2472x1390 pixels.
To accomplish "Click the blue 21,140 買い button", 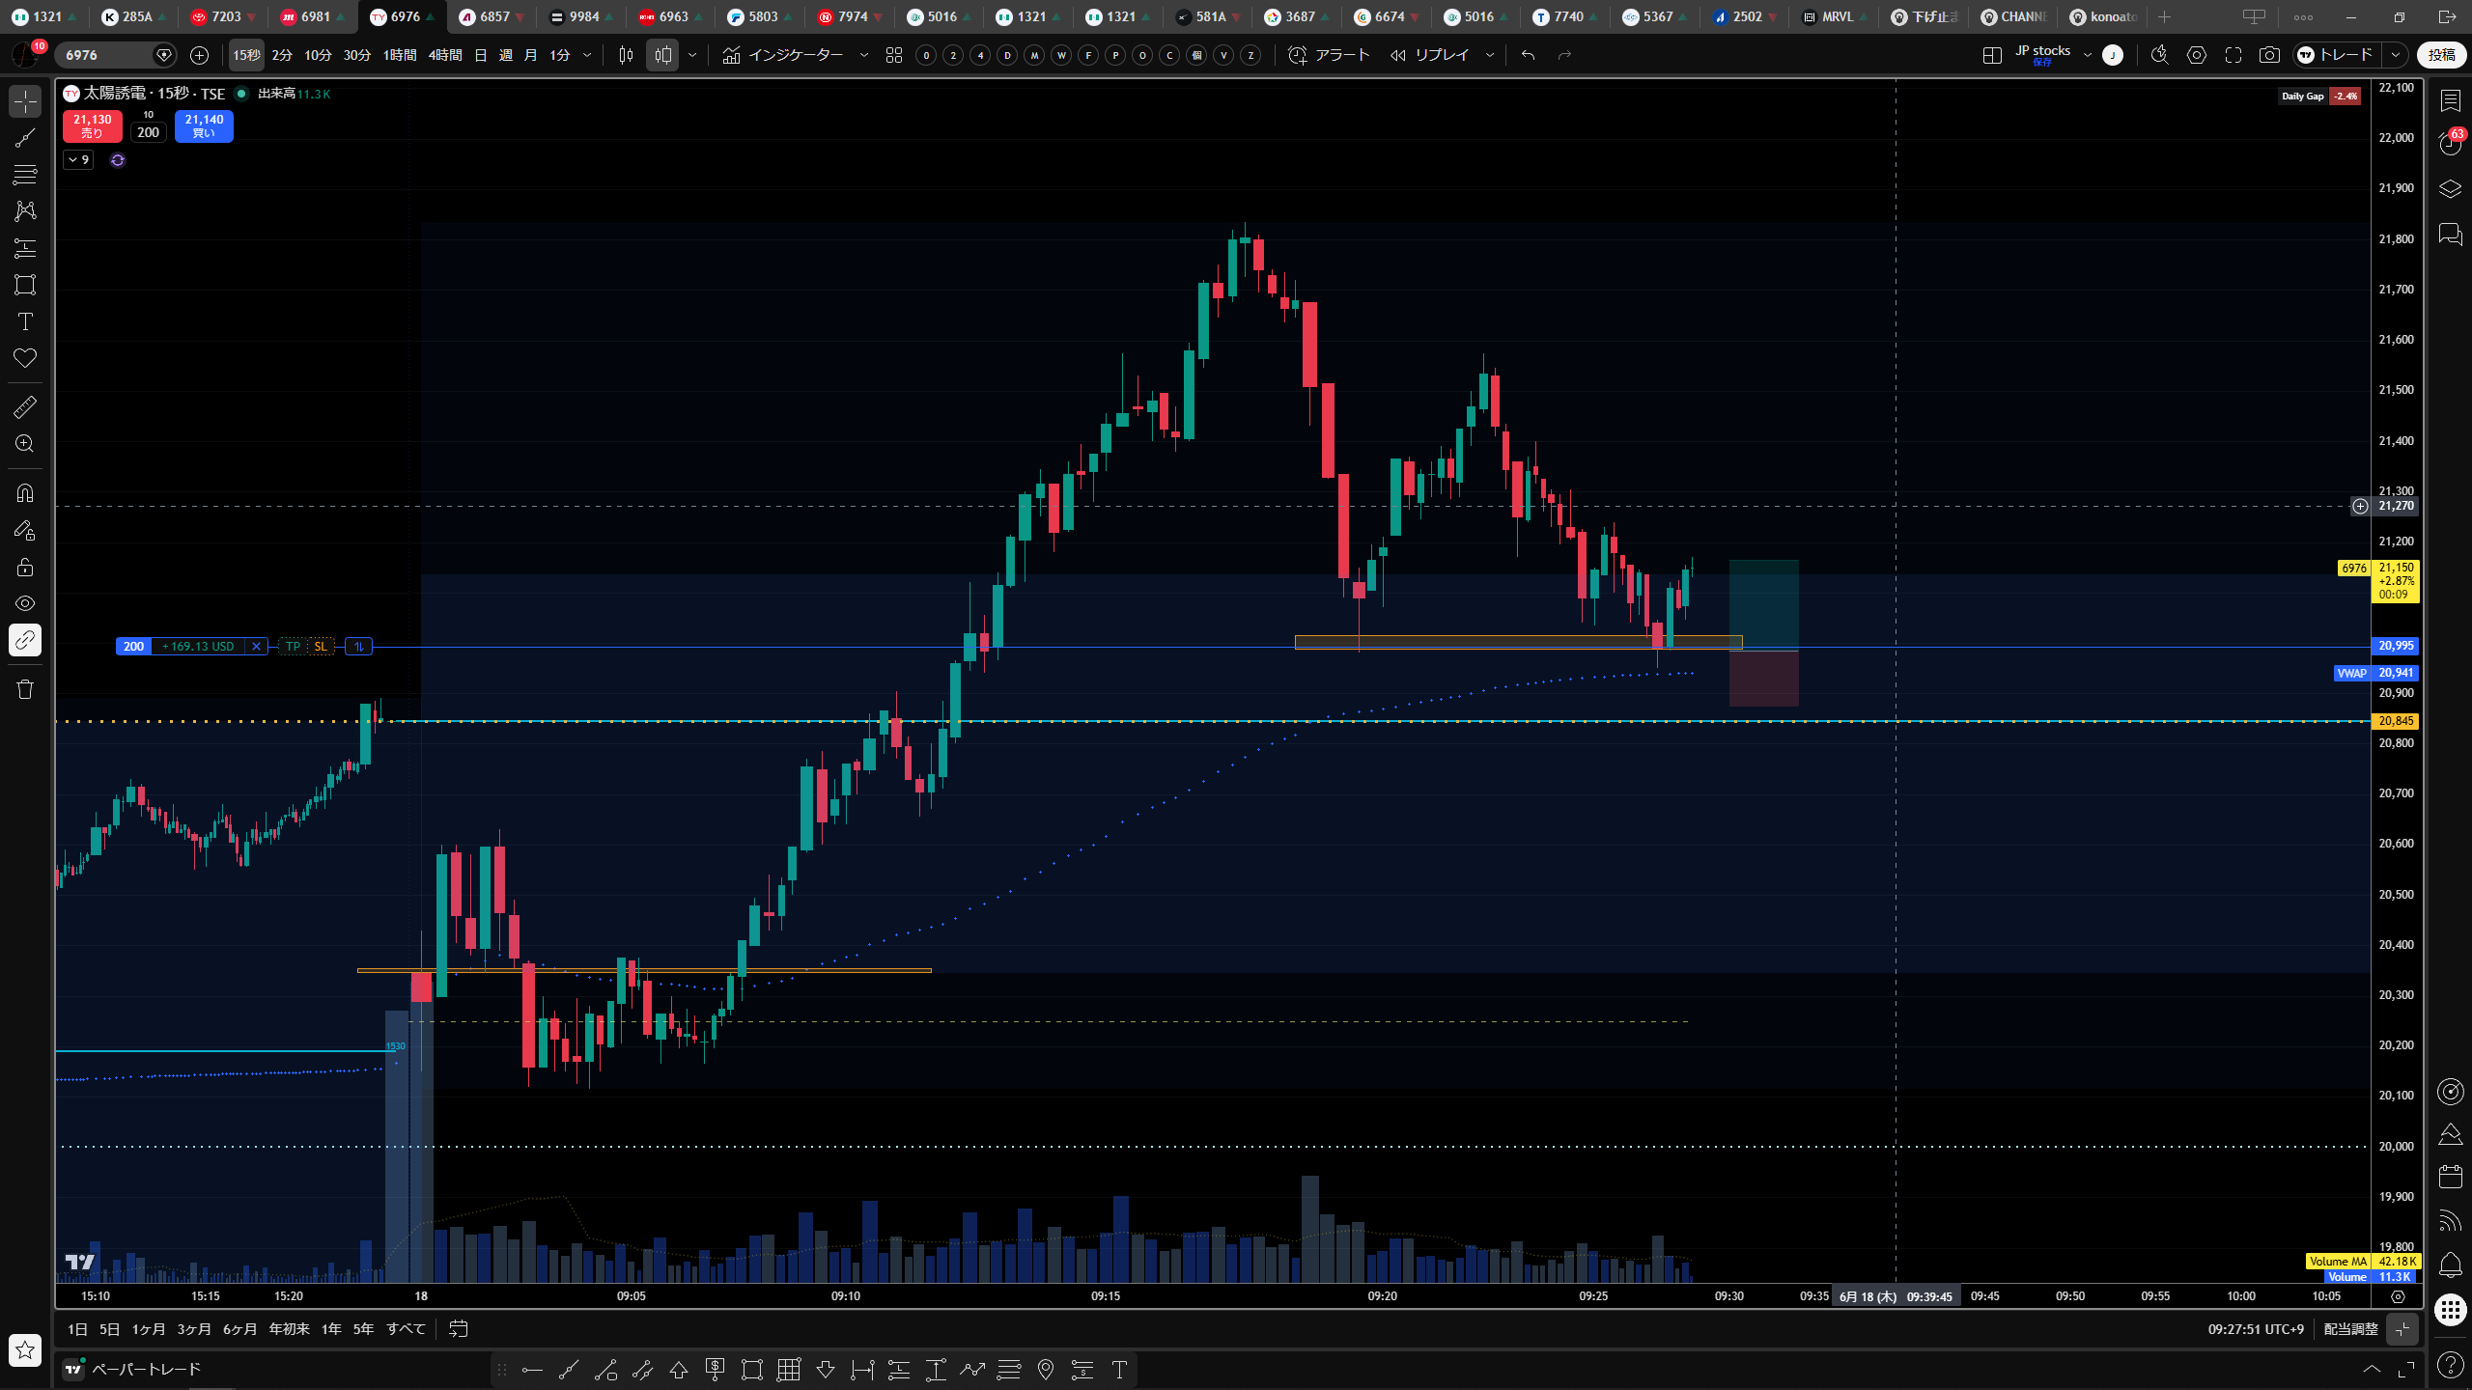I will 204,126.
